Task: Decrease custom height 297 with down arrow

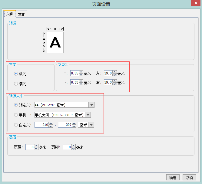Action: (x=74, y=126)
